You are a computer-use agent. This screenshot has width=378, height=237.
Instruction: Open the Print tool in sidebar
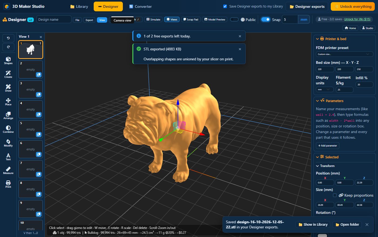(x=8, y=184)
